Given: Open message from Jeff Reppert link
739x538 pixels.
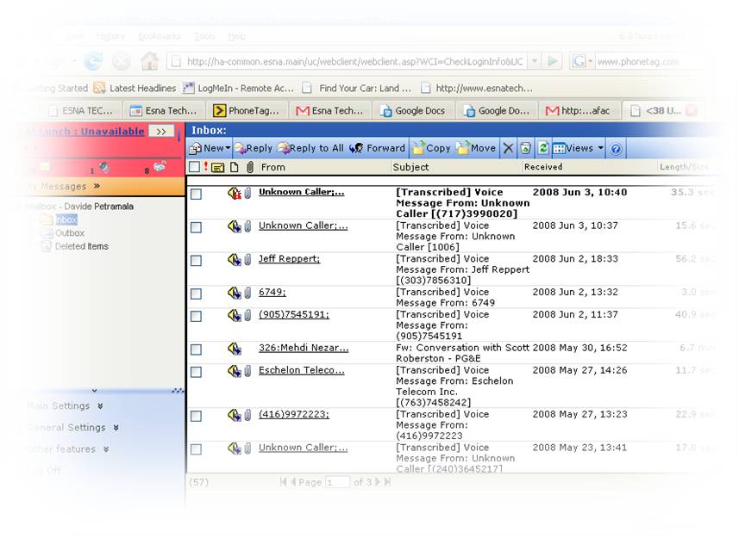Looking at the screenshot, I should [x=289, y=258].
